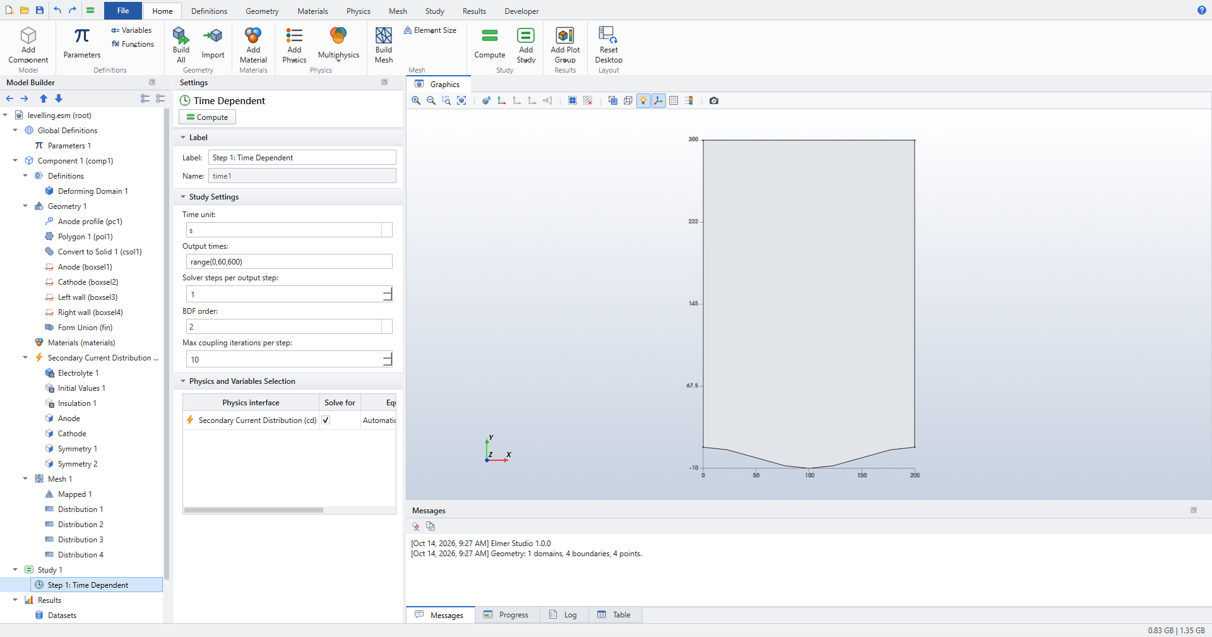
Task: Uncheck Solve for Secondary Current Distribution
Action: point(326,420)
